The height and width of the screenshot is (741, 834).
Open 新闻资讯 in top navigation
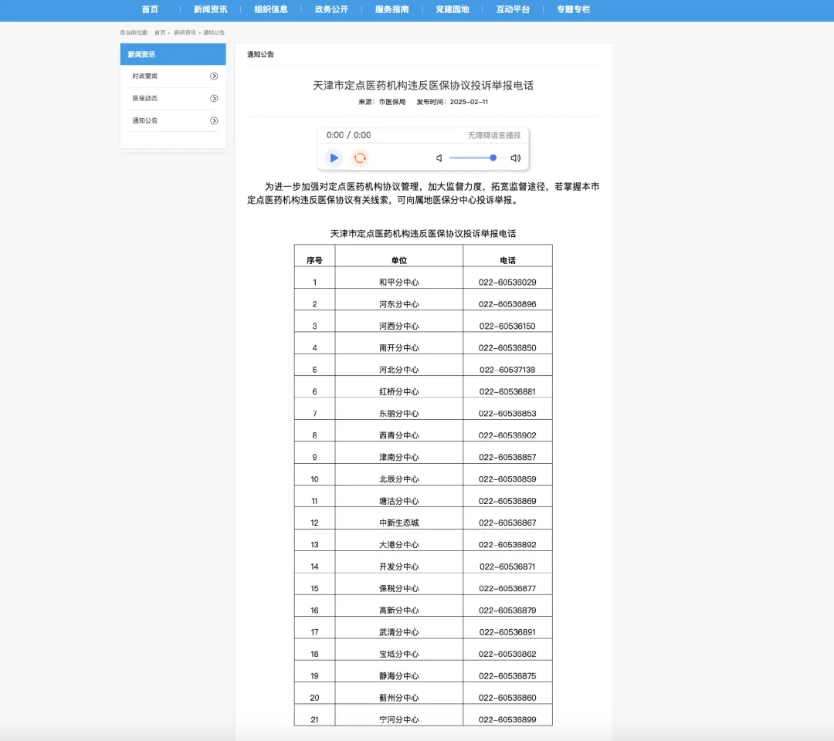coord(210,9)
